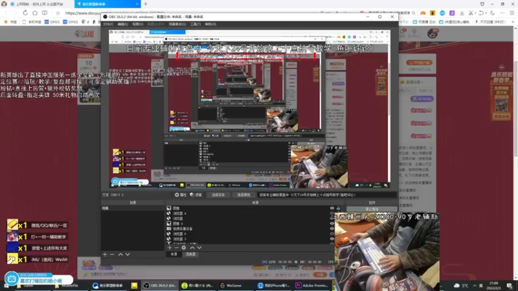This screenshot has width=518, height=291.
Task: Open browser reading mode book icon
Action: (x=45, y=13)
